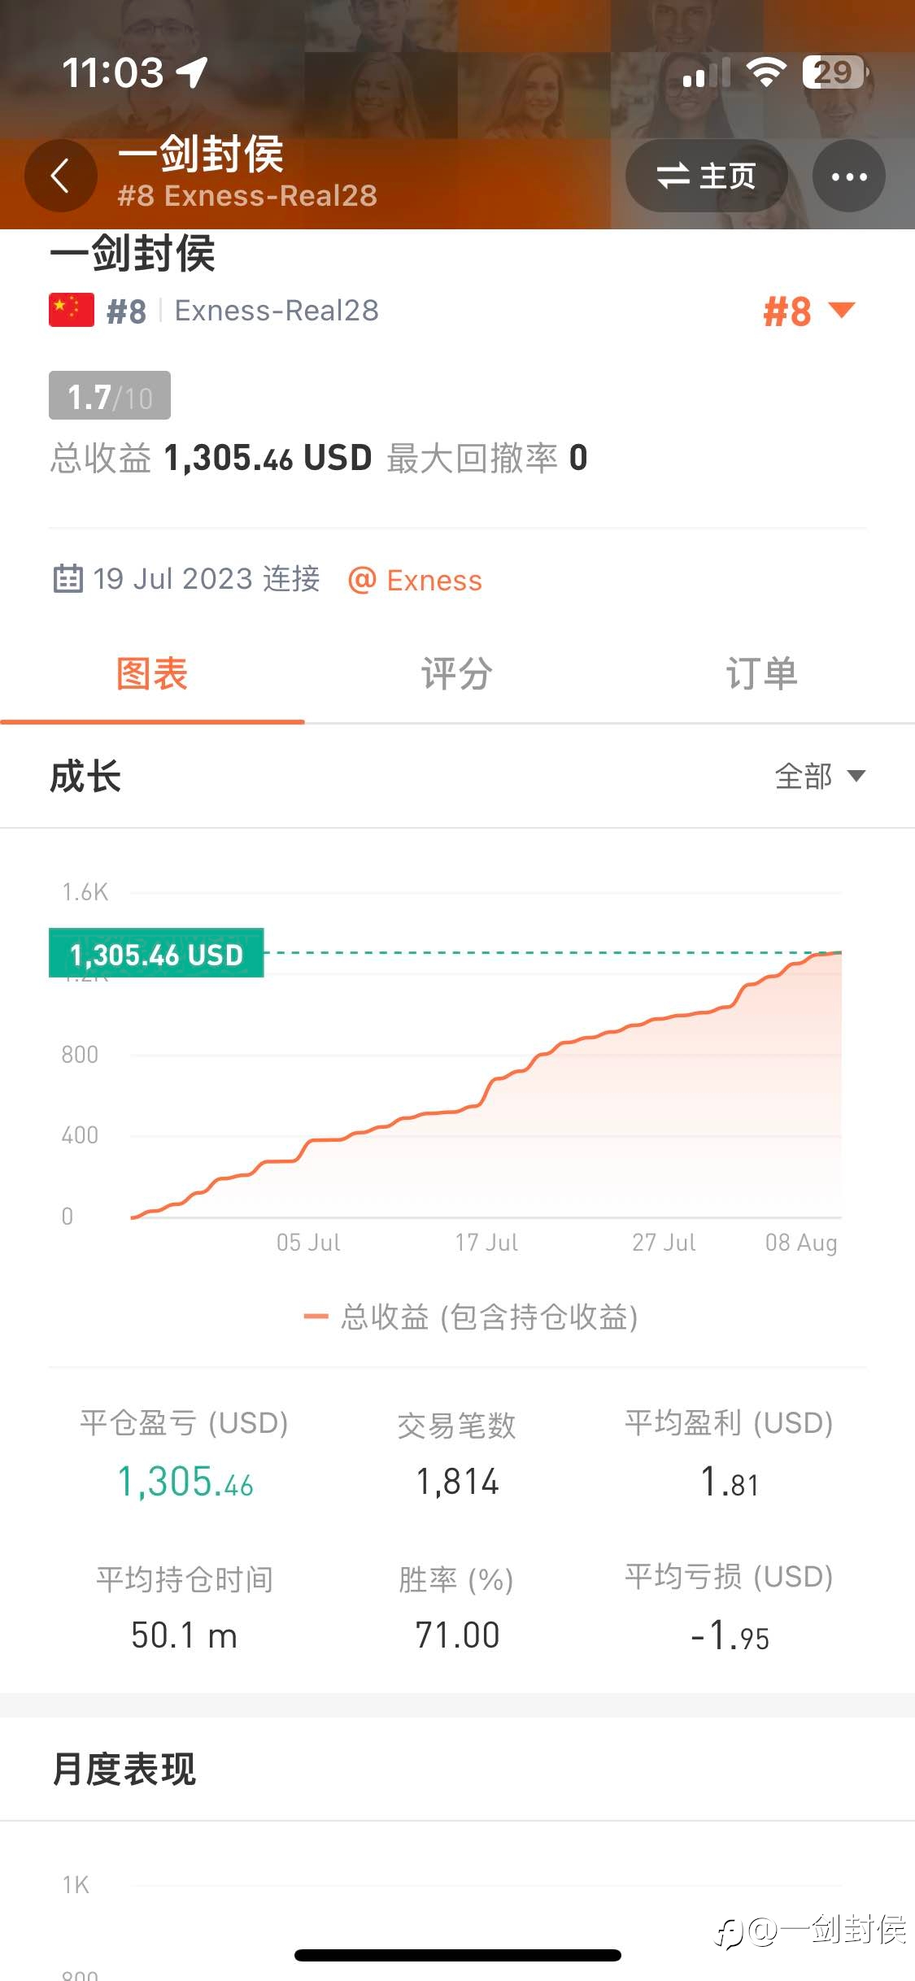Open the 订单 tab
915x1981 pixels.
(x=761, y=674)
